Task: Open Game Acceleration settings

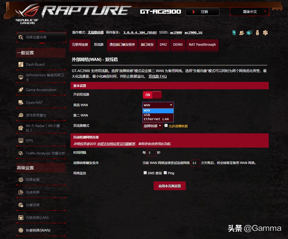Action: coord(41,90)
